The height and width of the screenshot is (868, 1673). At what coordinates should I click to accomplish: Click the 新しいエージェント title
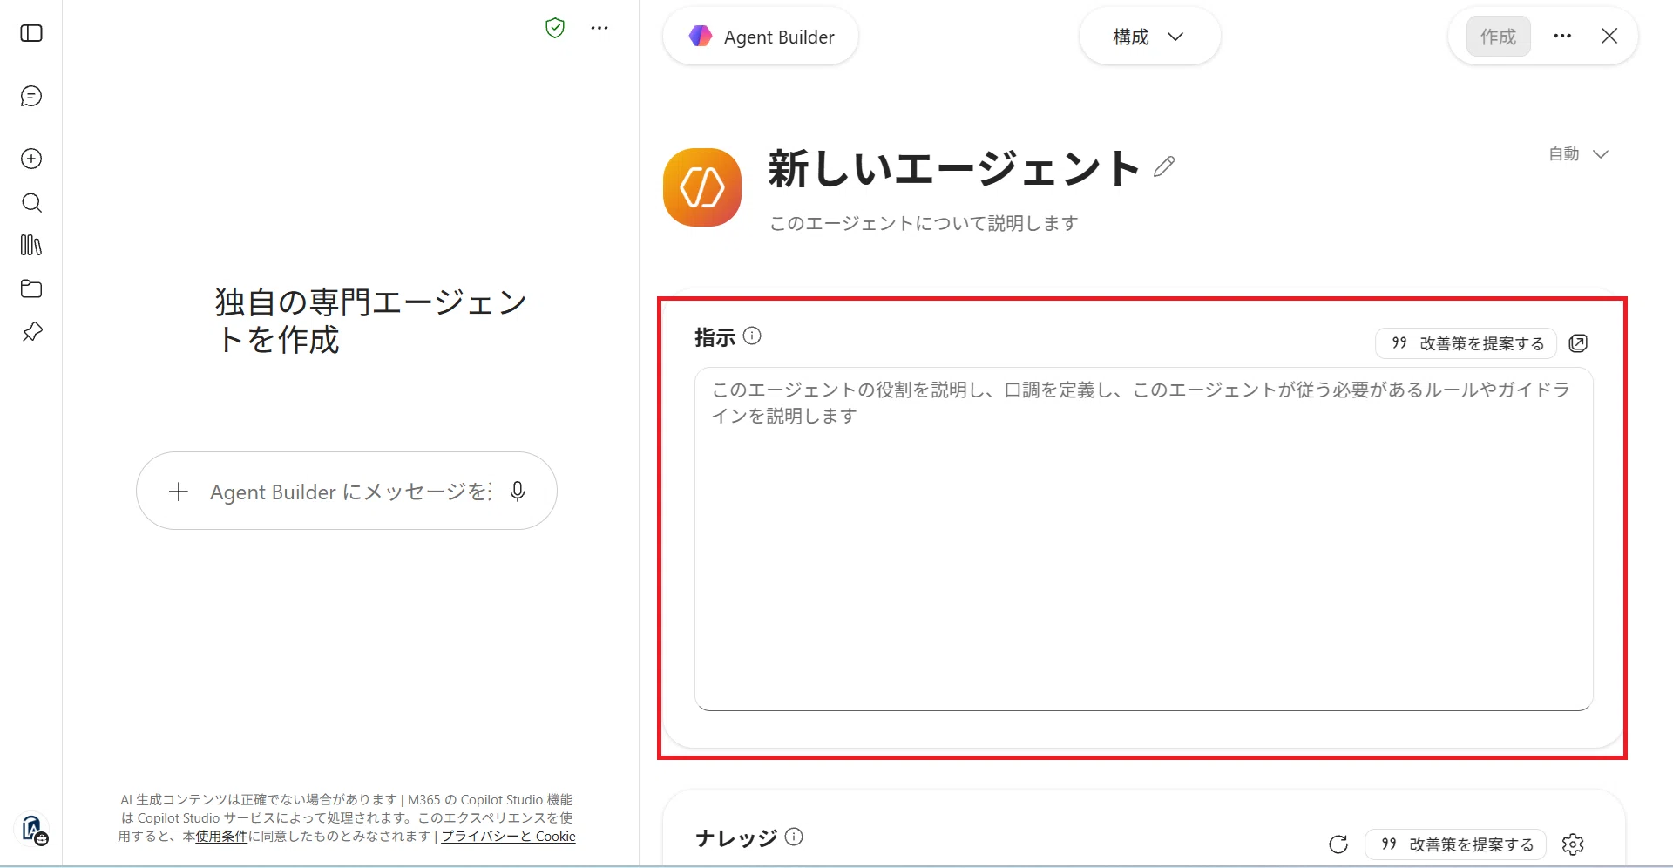click(x=954, y=168)
